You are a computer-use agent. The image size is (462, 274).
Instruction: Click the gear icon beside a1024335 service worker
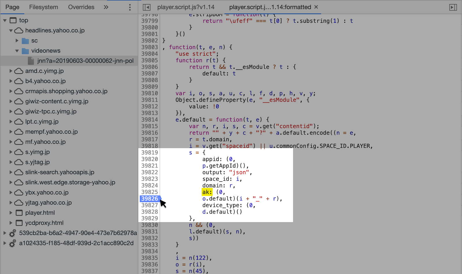12,243
